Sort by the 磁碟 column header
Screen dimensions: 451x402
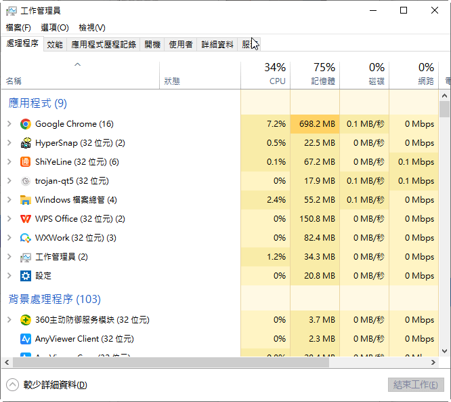tap(364, 75)
